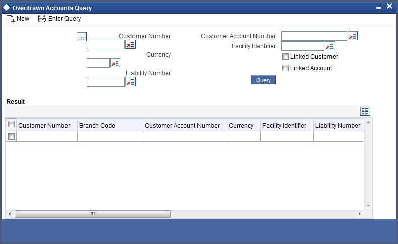This screenshot has width=398, height=244.
Task: Open Customer Account Number lookup icon
Action: point(353,36)
